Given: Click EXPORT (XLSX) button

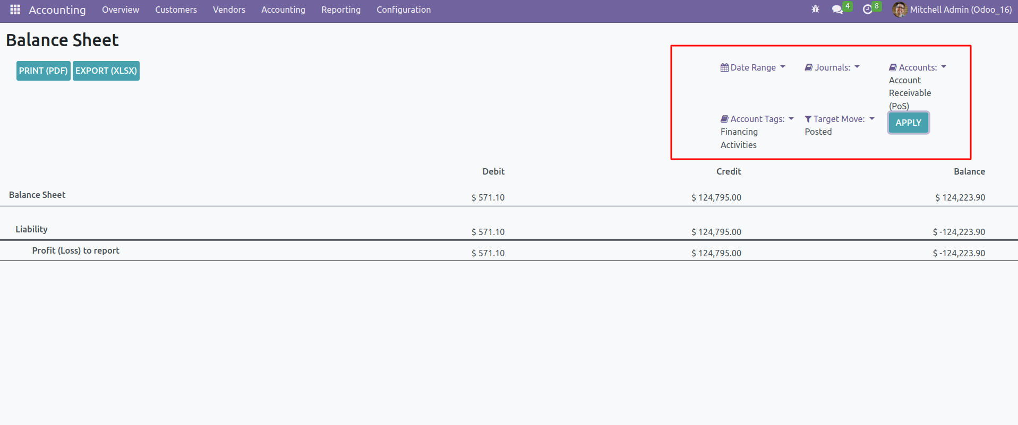Looking at the screenshot, I should point(106,71).
